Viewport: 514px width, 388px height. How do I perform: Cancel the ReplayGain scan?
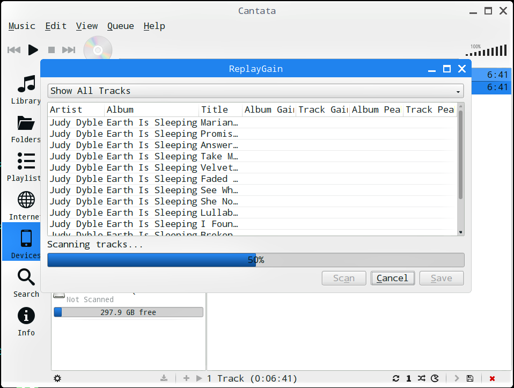393,278
